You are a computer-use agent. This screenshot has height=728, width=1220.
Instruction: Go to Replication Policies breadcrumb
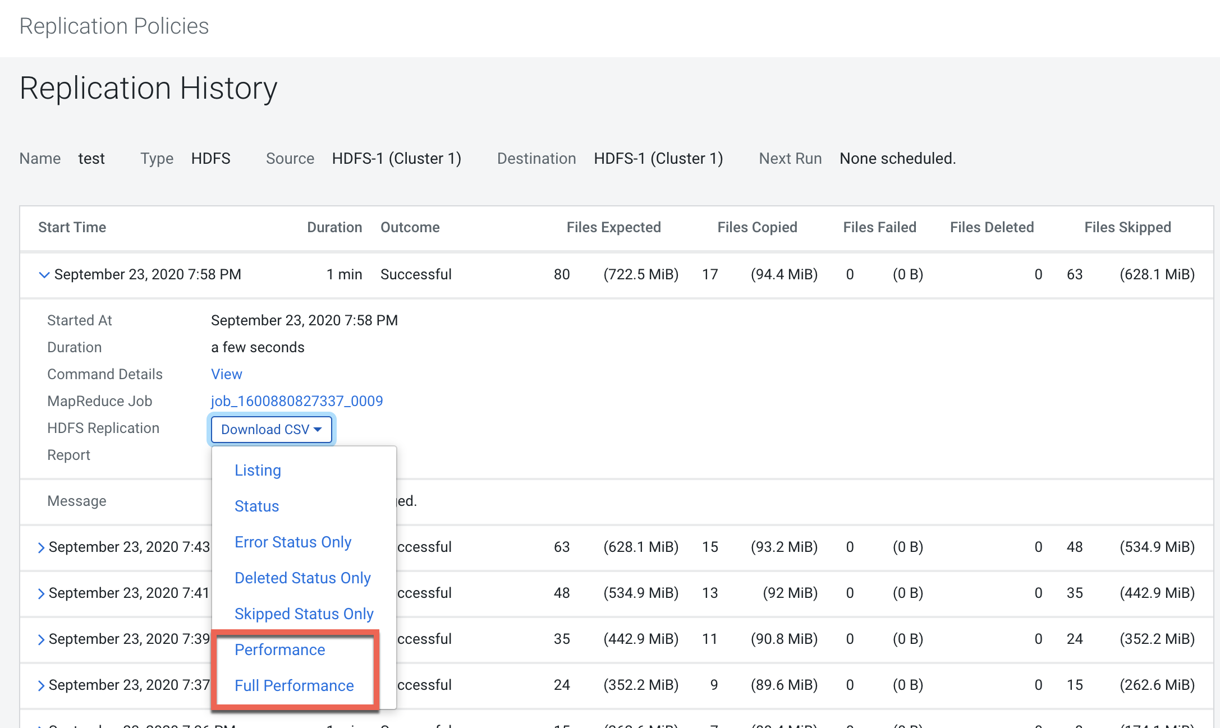click(x=114, y=26)
